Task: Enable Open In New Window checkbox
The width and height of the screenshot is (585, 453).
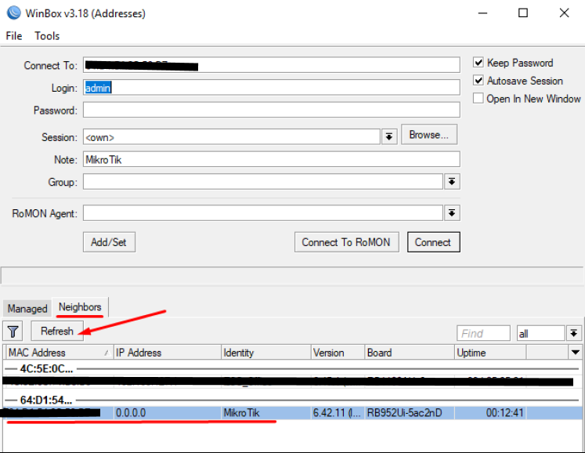Action: [x=478, y=98]
